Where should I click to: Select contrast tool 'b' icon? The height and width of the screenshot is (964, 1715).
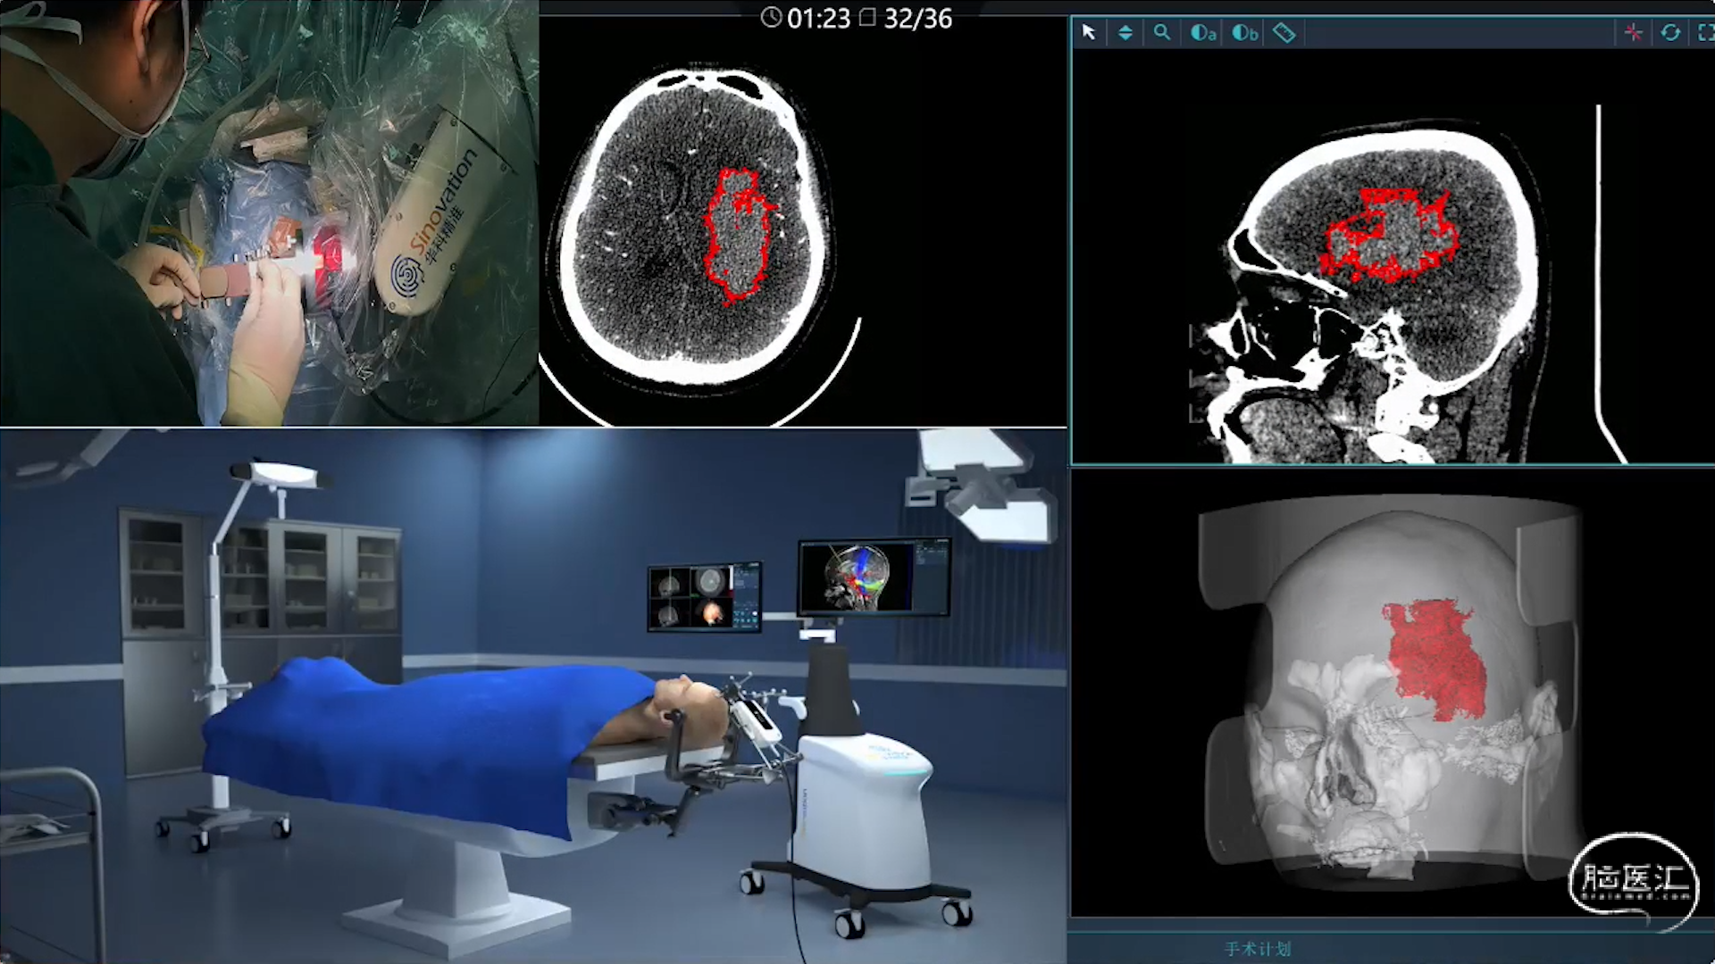click(x=1244, y=33)
